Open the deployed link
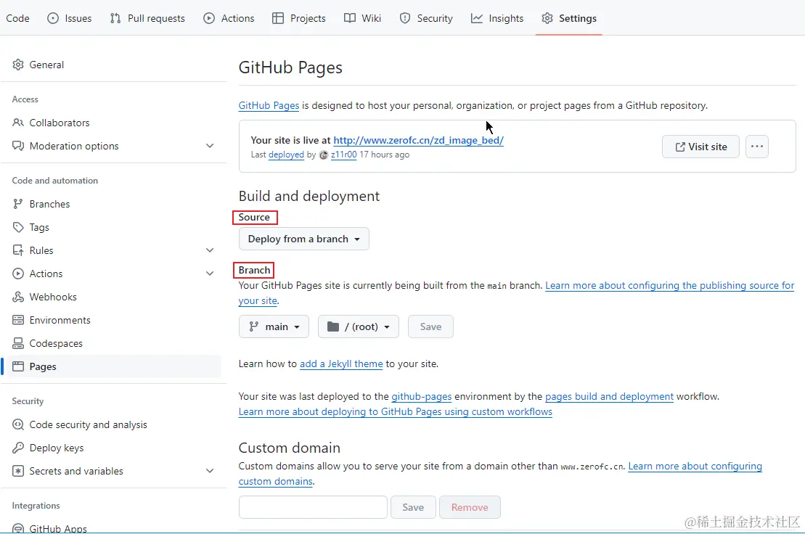 pos(286,155)
